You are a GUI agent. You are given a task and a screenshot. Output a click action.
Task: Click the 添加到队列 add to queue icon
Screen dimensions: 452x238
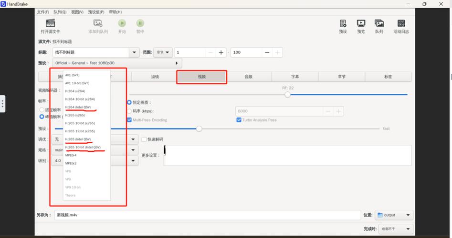(98, 23)
